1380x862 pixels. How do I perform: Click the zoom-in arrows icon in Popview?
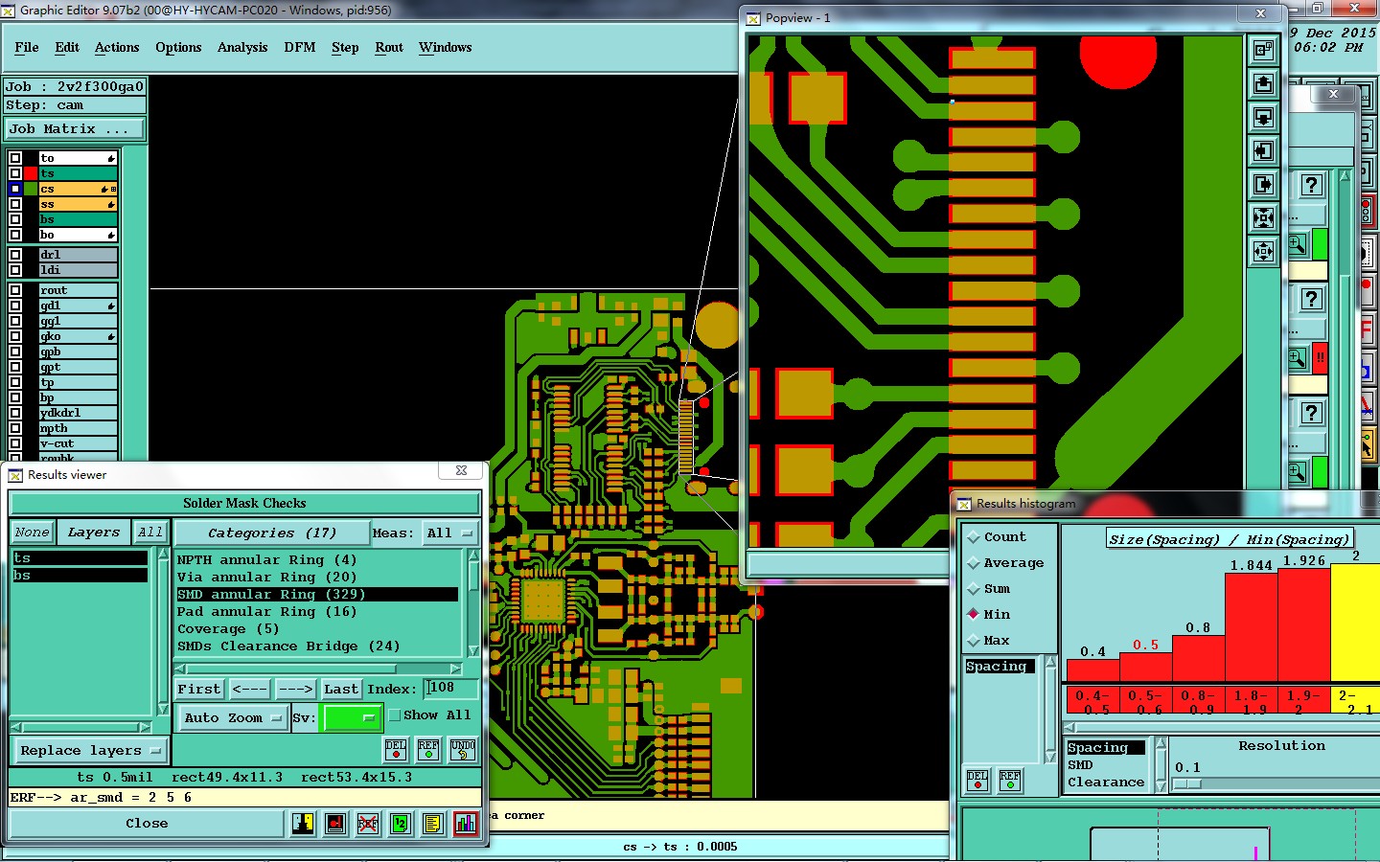coord(1264,218)
